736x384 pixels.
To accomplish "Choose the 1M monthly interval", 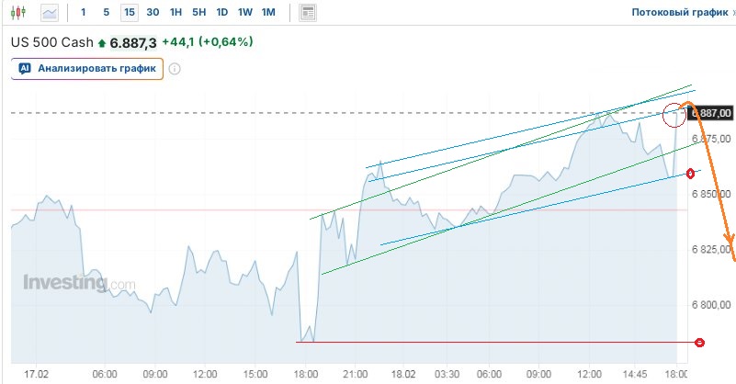I will (x=268, y=13).
